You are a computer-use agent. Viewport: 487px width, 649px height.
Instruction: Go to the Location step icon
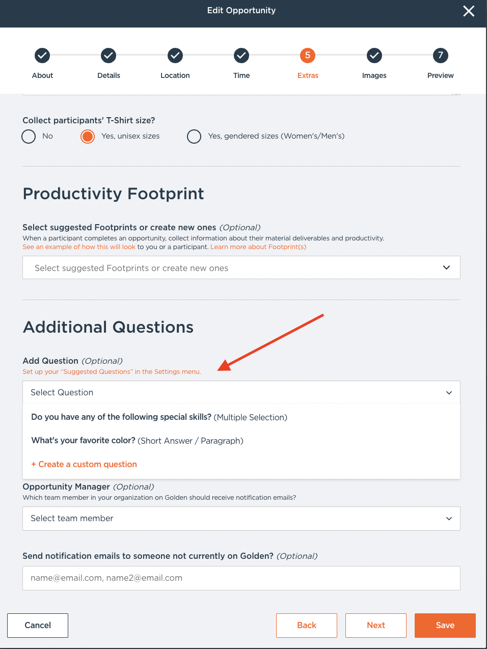point(175,56)
